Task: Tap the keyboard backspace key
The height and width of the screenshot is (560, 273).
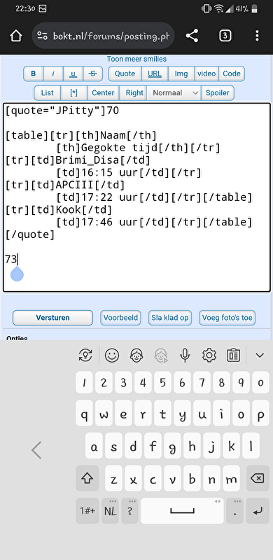Action: pyautogui.click(x=258, y=478)
